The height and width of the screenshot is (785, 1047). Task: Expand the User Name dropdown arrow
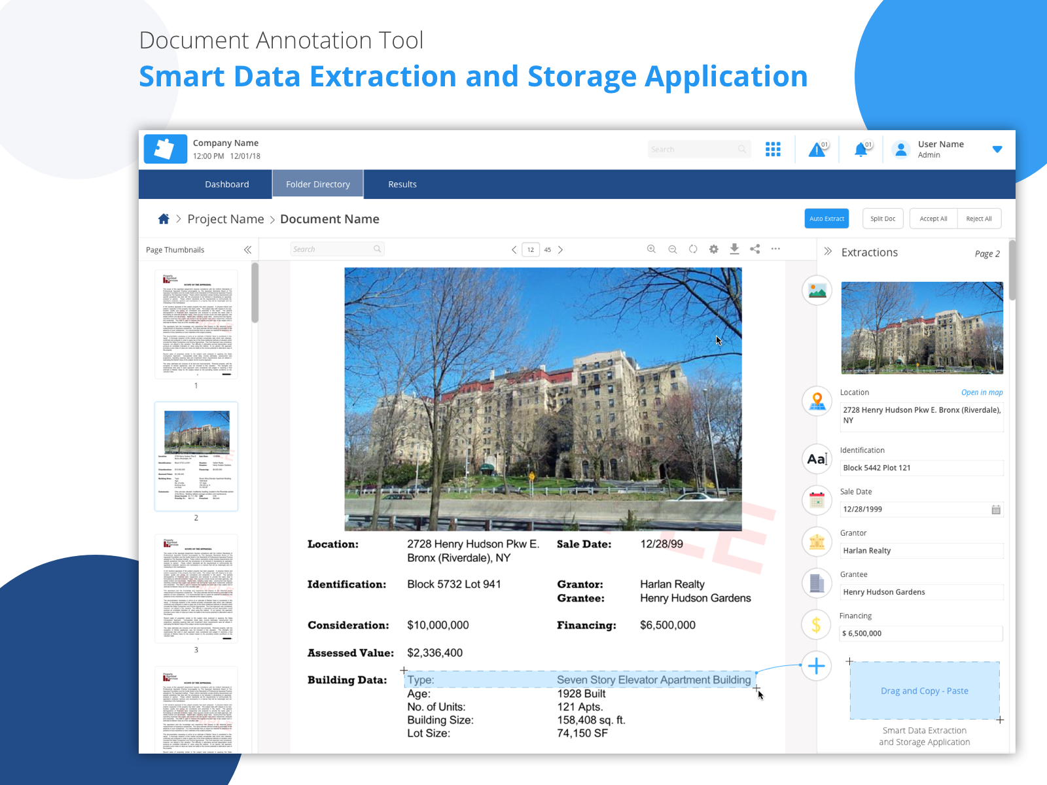tap(997, 149)
